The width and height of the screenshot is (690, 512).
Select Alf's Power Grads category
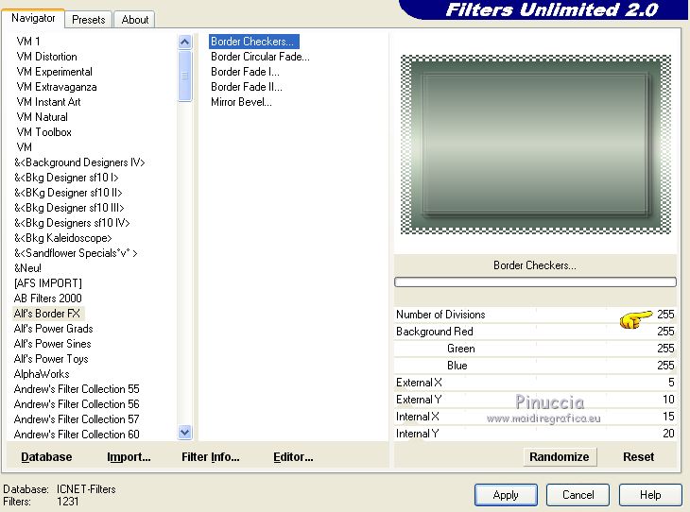pyautogui.click(x=53, y=329)
